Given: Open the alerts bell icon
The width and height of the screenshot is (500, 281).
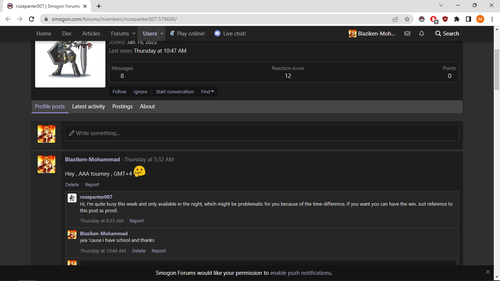Looking at the screenshot, I should [422, 33].
